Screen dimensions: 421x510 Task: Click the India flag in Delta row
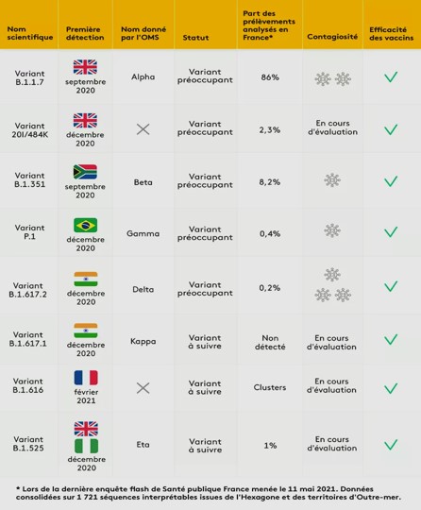(86, 279)
